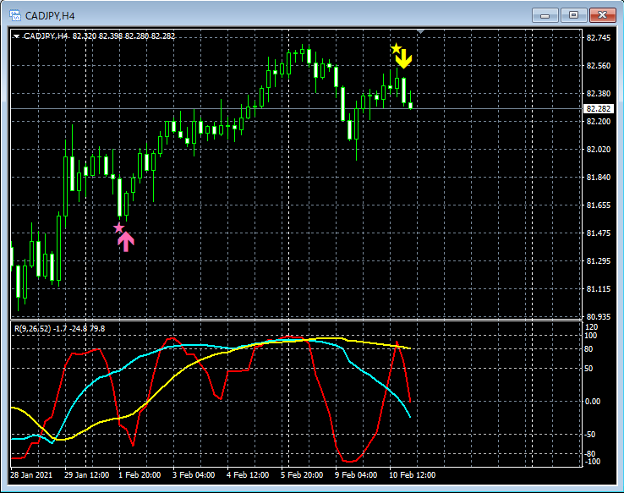The image size is (624, 493).
Task: Click the window title CADJPY,H4
Action: pos(50,16)
